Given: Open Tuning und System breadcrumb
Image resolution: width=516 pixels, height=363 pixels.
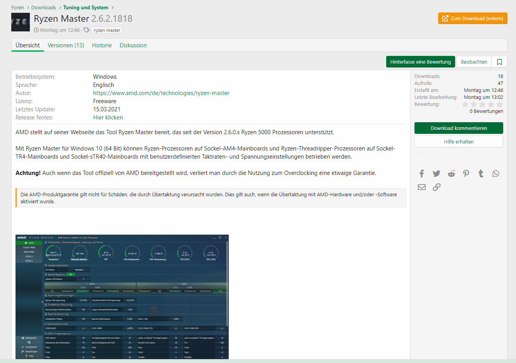Looking at the screenshot, I should coord(86,7).
